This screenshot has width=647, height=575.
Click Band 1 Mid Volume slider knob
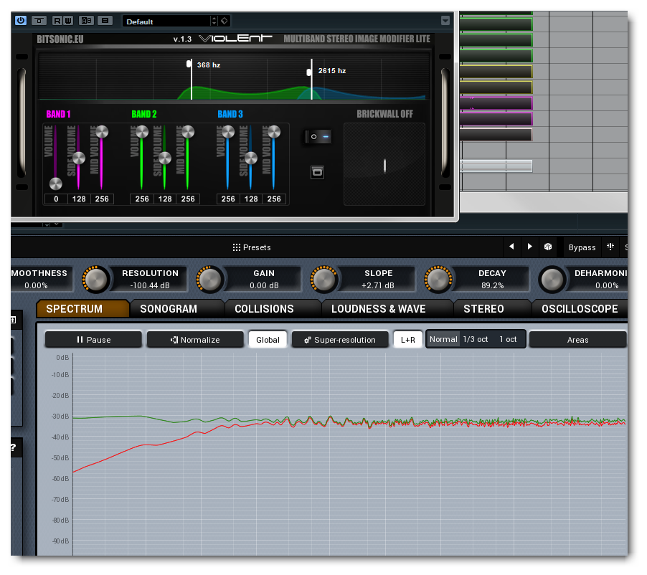[102, 132]
